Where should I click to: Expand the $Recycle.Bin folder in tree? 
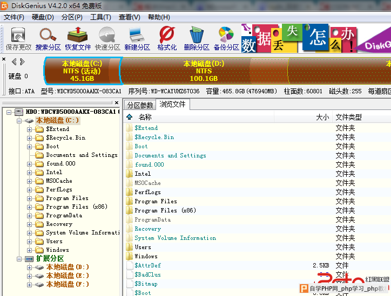tap(29, 138)
